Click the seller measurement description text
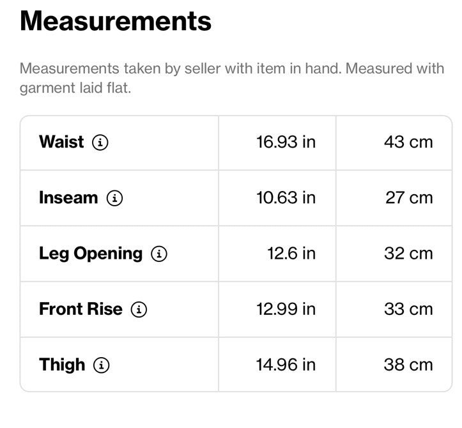This screenshot has height=428, width=462. 232,78
